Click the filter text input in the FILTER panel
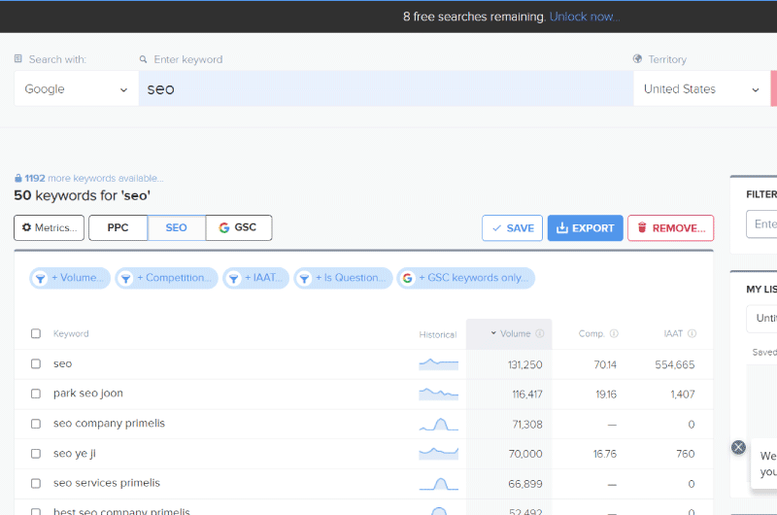 761,224
